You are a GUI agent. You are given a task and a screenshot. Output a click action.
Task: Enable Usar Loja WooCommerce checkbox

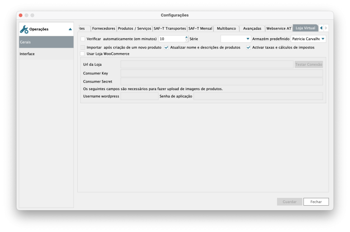[83, 54]
